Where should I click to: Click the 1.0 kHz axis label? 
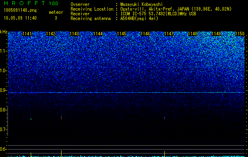pyautogui.click(x=3, y=71)
